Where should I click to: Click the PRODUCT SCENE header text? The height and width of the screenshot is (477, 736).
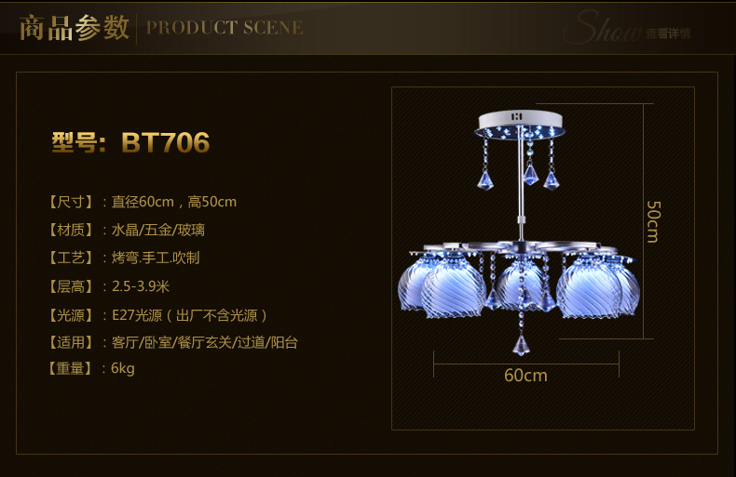[225, 28]
